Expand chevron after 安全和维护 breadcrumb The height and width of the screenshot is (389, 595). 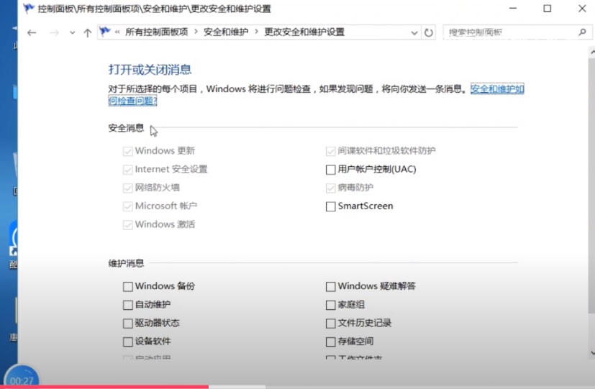coord(257,32)
